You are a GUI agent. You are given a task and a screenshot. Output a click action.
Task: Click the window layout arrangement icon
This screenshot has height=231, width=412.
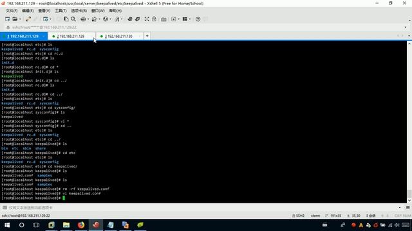[x=185, y=19]
